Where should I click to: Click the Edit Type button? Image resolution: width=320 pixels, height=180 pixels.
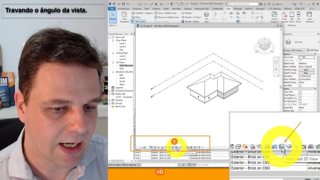click(312, 50)
